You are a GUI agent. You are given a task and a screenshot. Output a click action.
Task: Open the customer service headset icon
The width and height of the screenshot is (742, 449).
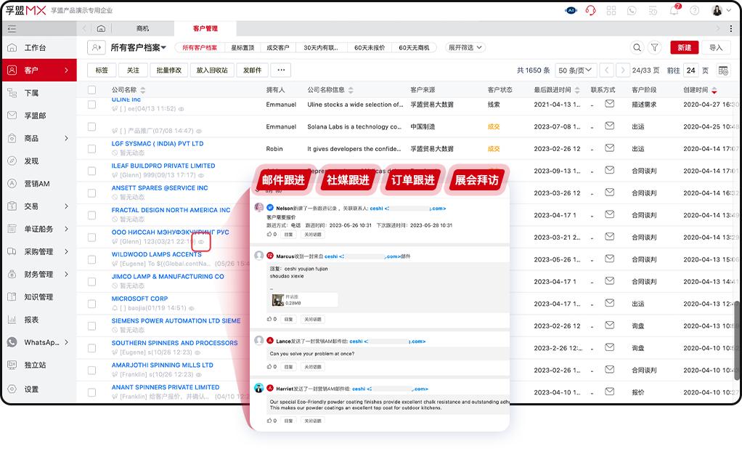[x=590, y=10]
